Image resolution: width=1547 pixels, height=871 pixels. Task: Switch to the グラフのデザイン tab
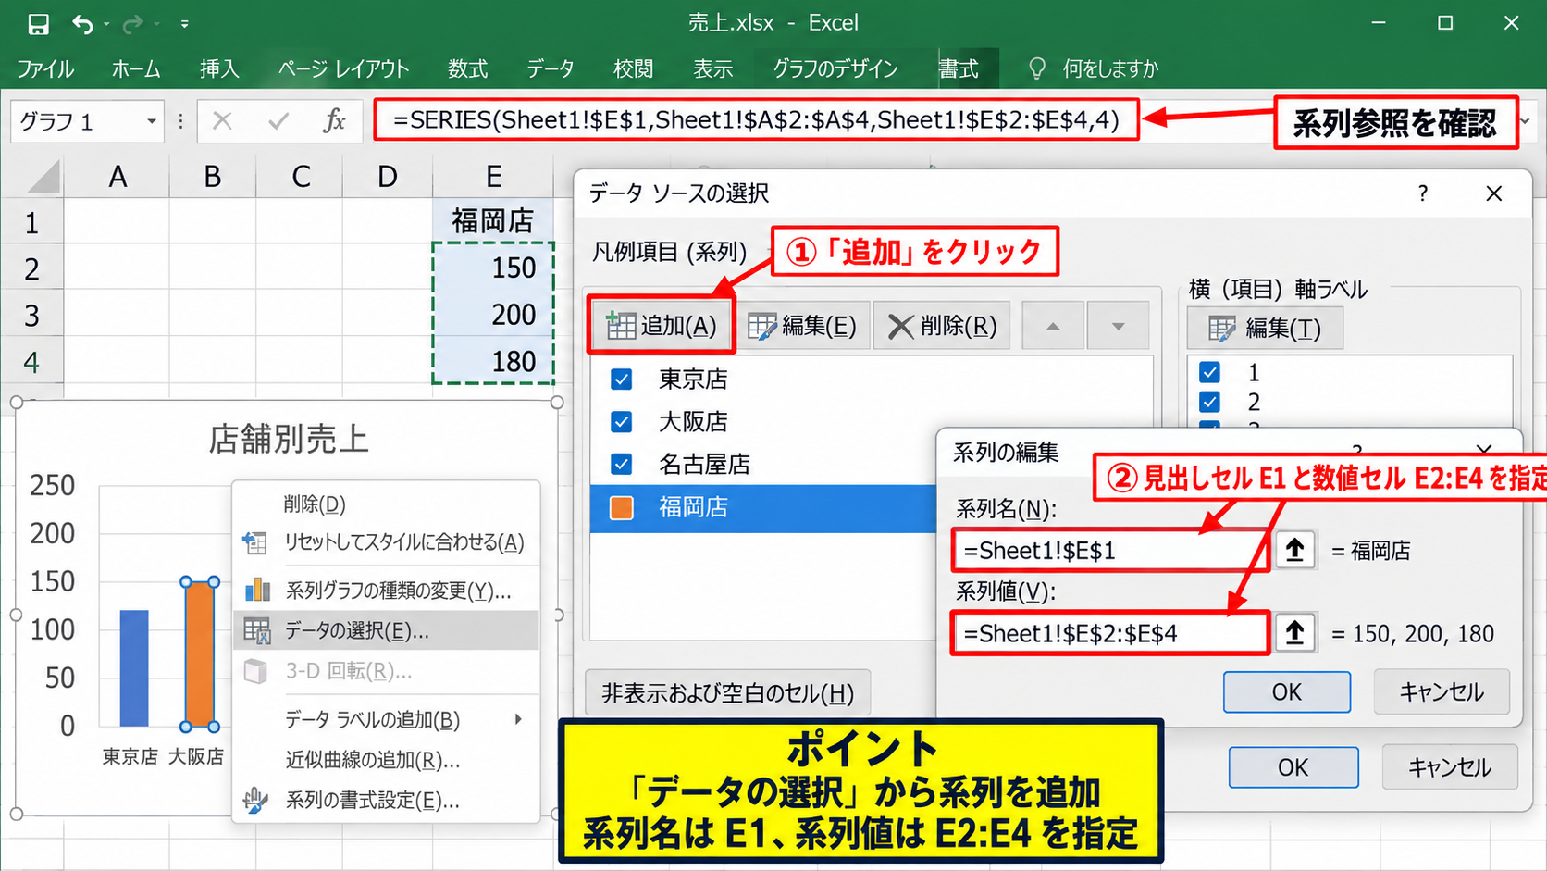click(x=835, y=68)
